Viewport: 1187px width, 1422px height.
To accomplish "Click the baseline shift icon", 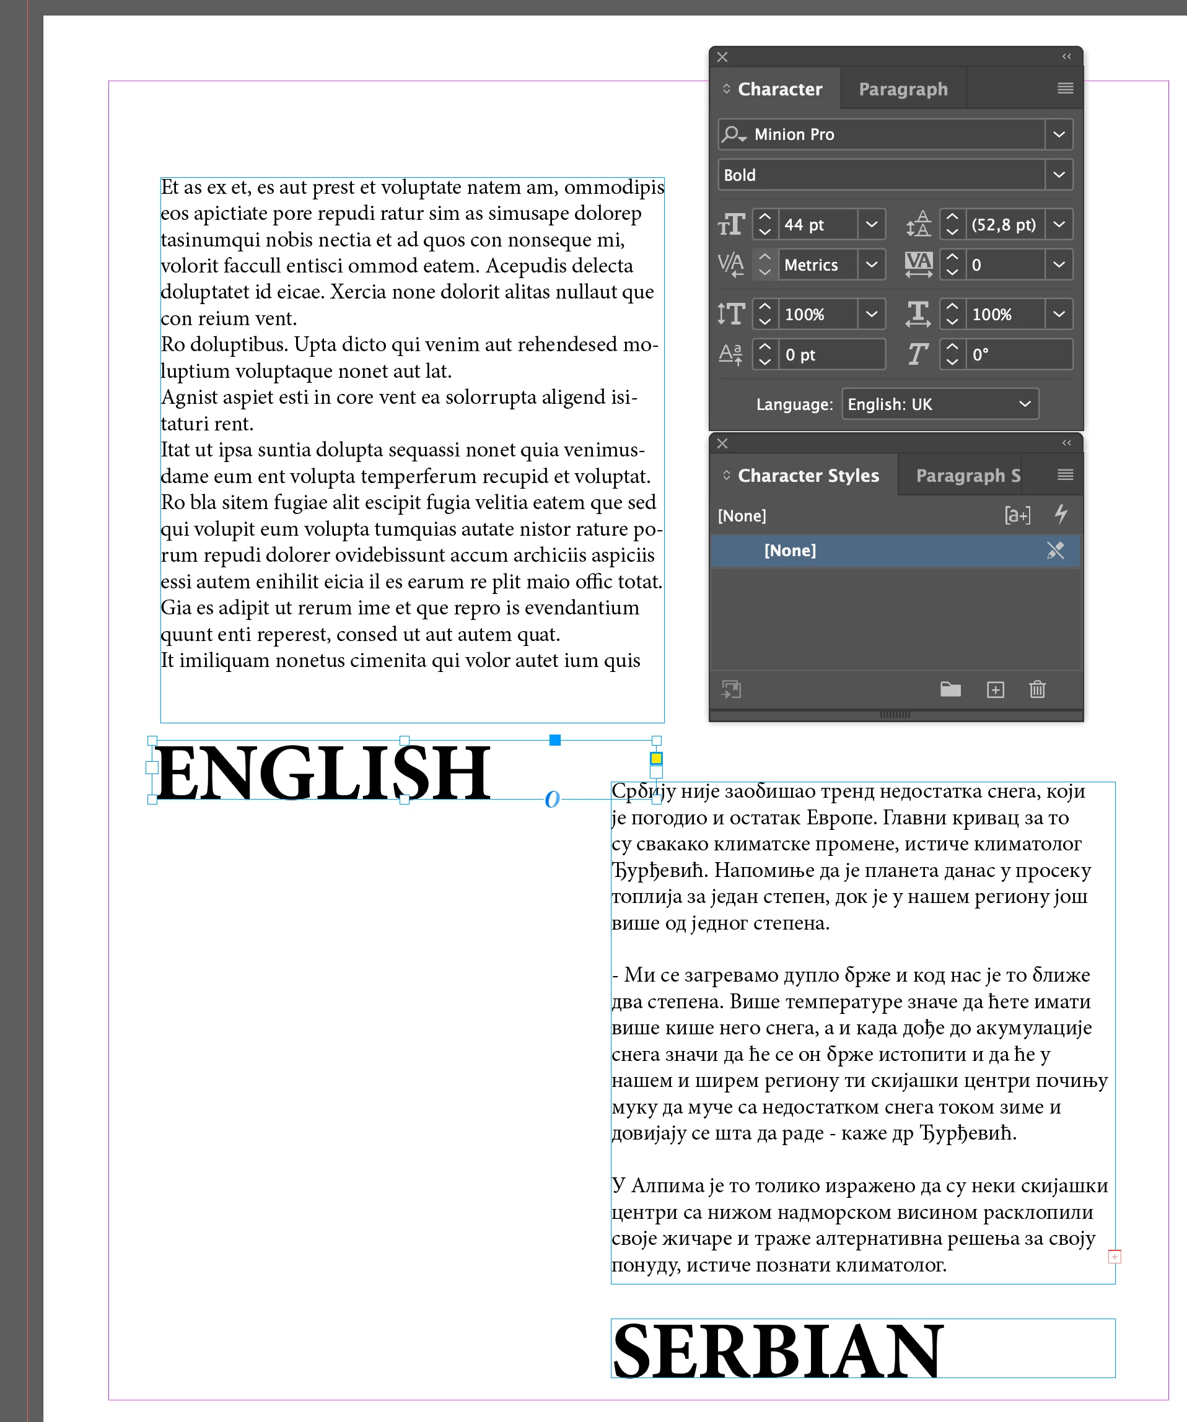I will (730, 354).
